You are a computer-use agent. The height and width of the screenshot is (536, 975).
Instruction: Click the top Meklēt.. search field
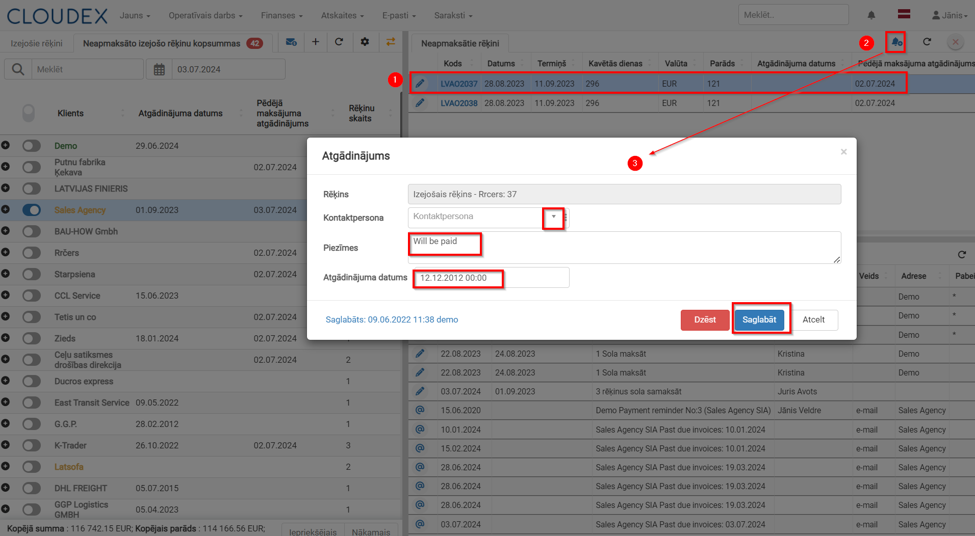click(x=793, y=15)
